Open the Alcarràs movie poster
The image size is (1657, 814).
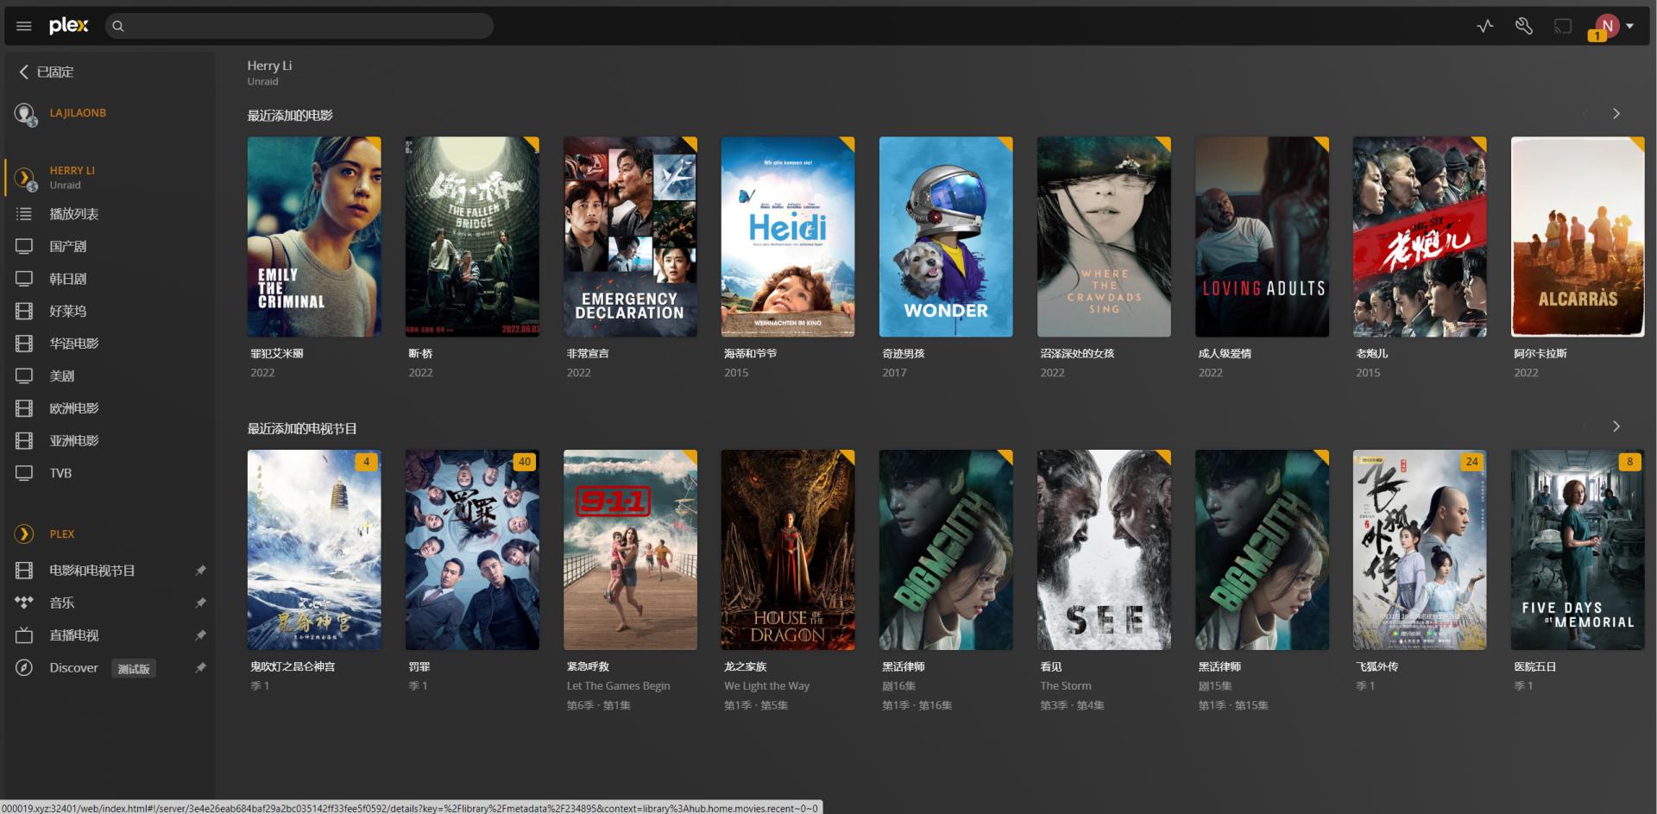coord(1578,237)
